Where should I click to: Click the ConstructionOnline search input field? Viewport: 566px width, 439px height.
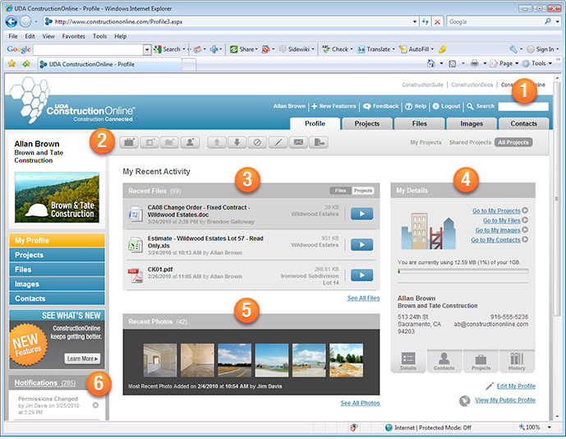(523, 106)
